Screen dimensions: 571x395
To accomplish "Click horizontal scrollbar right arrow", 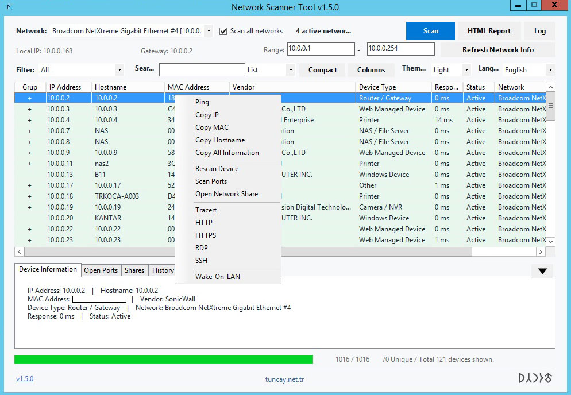I will pyautogui.click(x=541, y=251).
